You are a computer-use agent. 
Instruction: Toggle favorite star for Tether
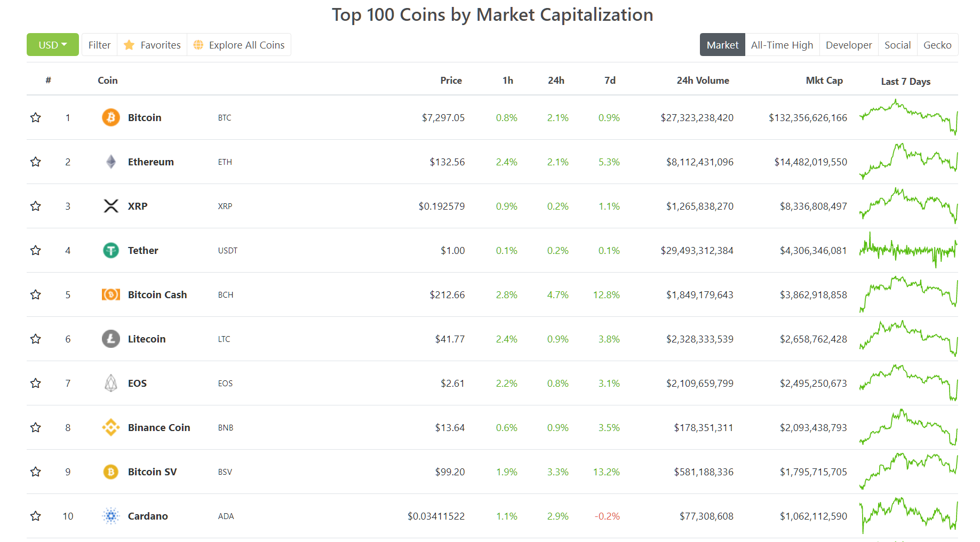pyautogui.click(x=36, y=250)
